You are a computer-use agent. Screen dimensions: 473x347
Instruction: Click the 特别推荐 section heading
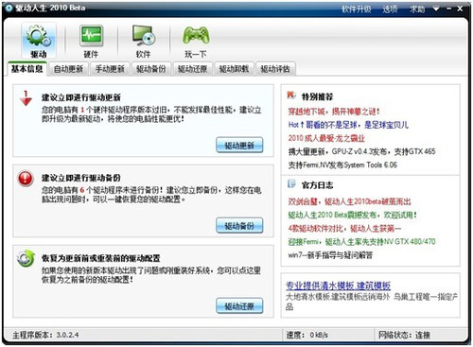[x=317, y=96]
